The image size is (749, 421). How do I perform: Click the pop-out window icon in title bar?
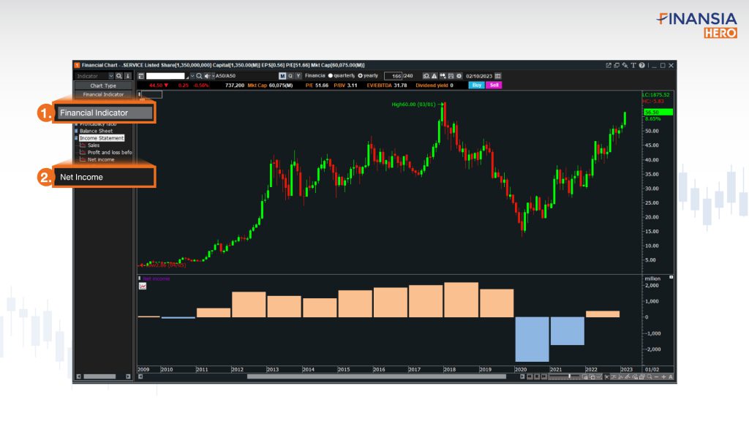(609, 65)
